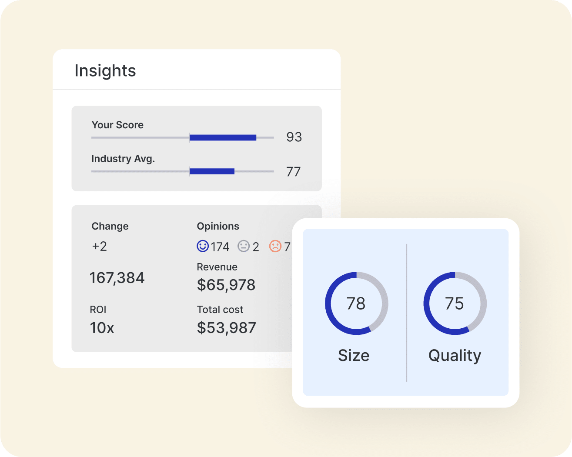Click the Your Score blue bar
Screen dimensions: 572x457
223,138
